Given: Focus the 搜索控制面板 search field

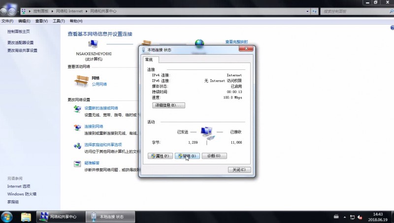Looking at the screenshot, I should 355,11.
